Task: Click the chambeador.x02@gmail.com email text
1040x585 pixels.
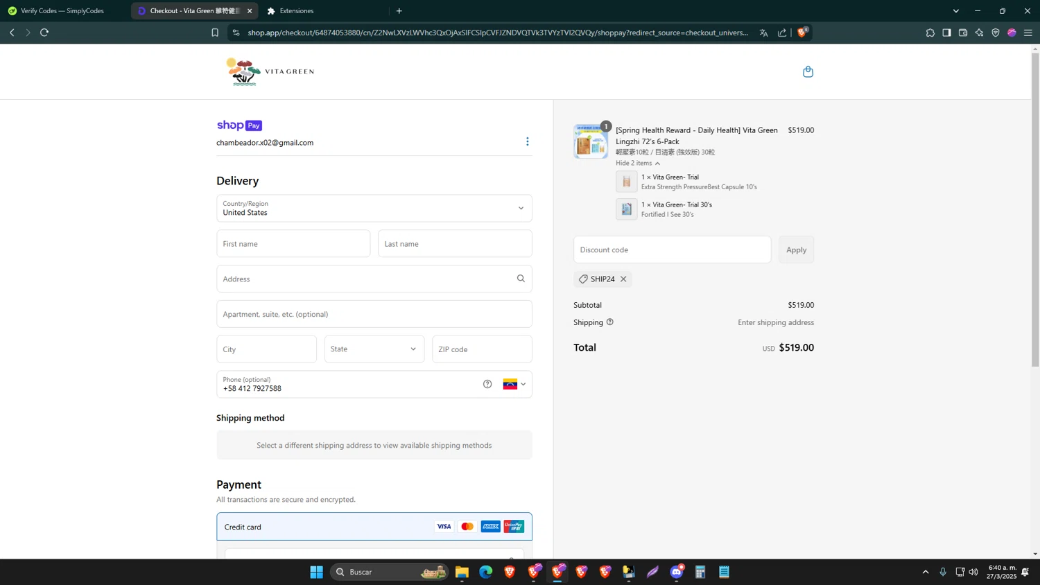Action: coord(265,143)
